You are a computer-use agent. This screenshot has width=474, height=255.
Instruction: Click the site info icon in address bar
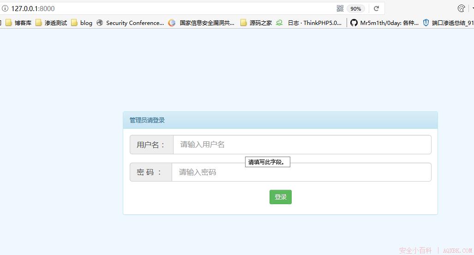(x=5, y=8)
